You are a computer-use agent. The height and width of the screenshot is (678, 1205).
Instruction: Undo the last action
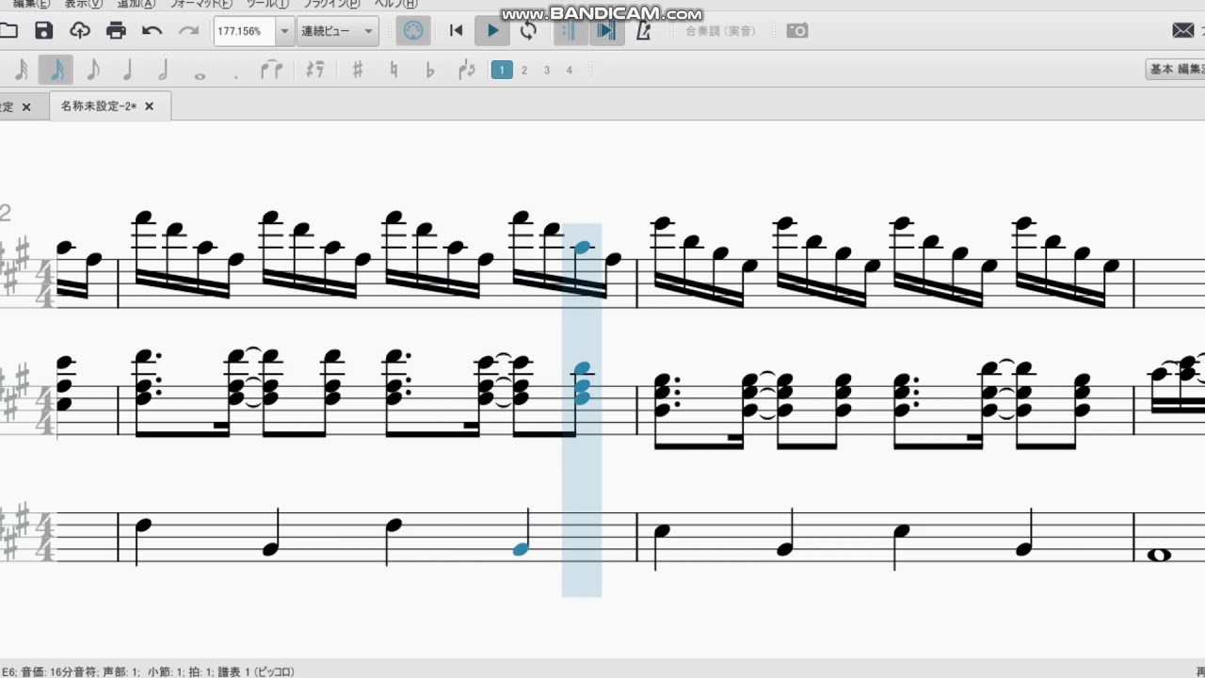click(153, 31)
